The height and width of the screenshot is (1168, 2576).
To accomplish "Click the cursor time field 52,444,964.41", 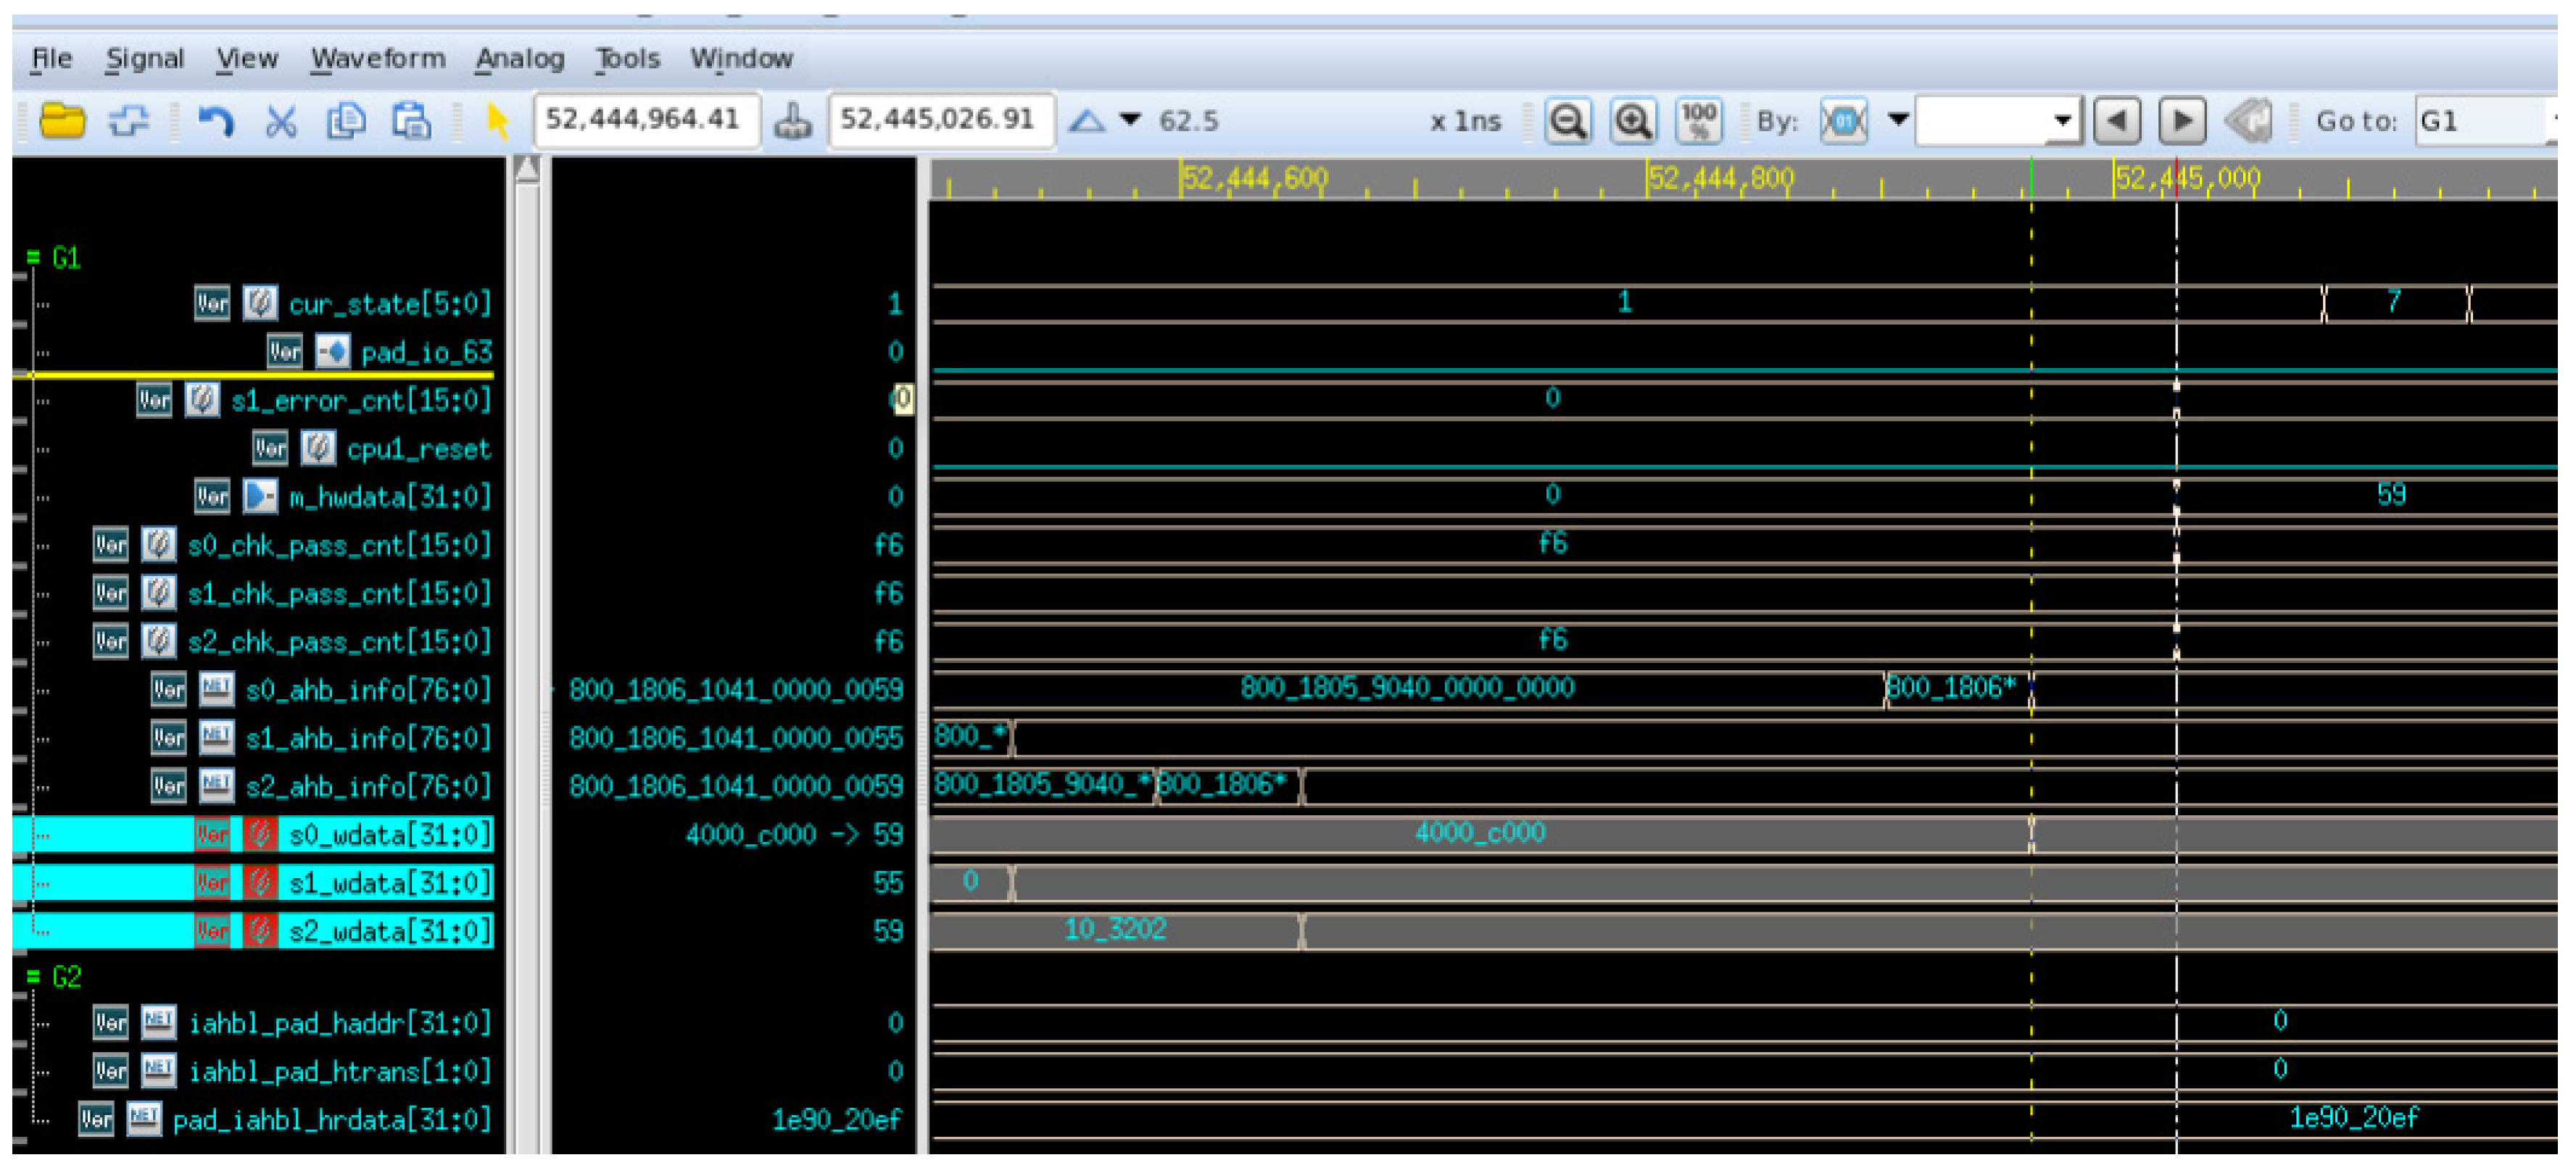I will point(646,121).
